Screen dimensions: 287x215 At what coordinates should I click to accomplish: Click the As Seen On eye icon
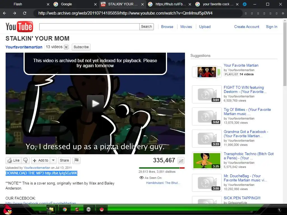tap(142, 178)
